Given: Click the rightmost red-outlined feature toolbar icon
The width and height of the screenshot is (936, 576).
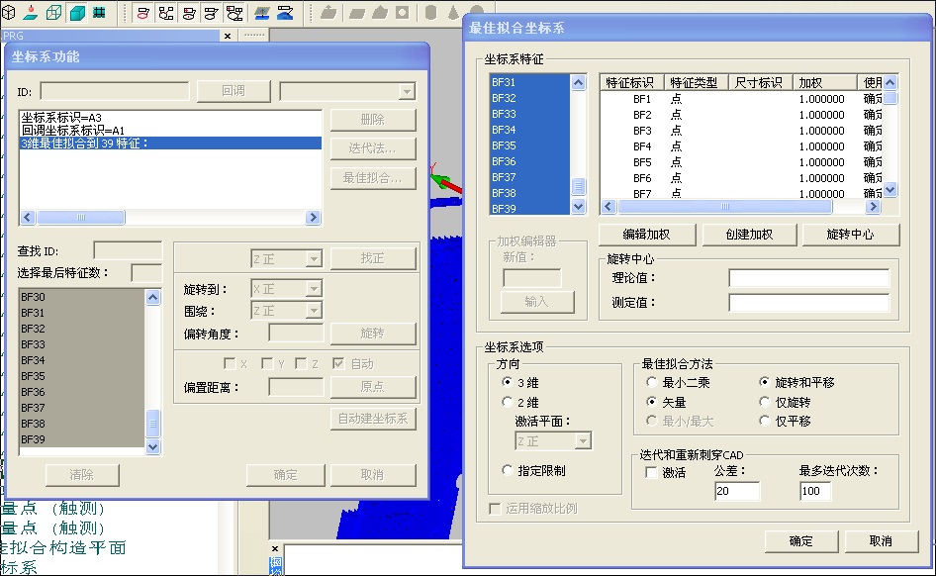Looking at the screenshot, I should (x=234, y=13).
